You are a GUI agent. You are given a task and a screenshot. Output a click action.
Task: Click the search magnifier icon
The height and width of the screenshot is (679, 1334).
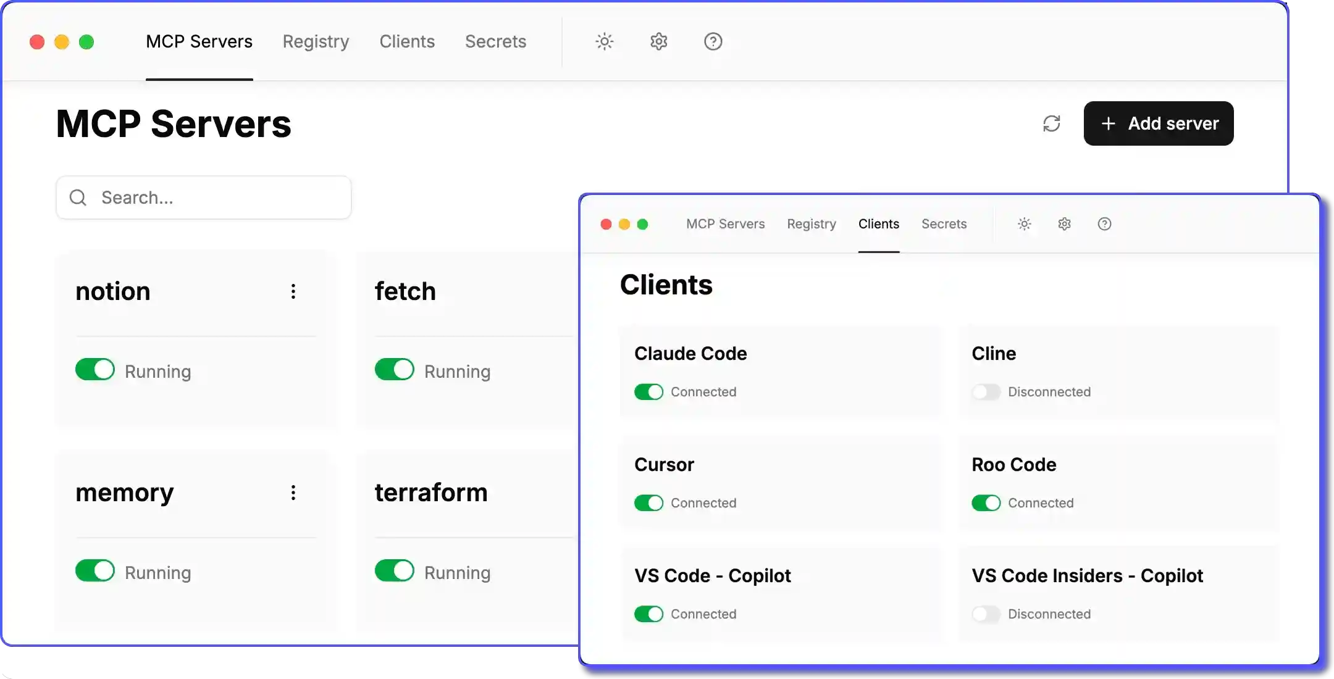(78, 198)
